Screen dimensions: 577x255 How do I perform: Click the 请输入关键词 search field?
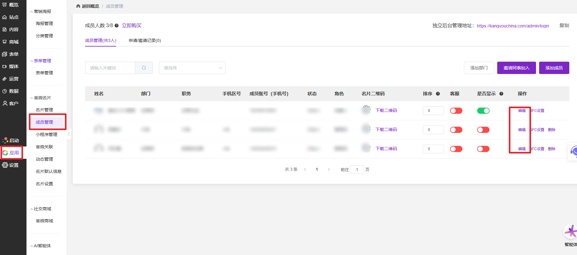(110, 68)
